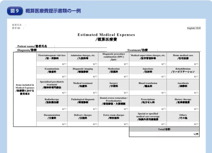Click the 患者 ID label at top
The width and height of the screenshot is (212, 153).
click(x=16, y=28)
